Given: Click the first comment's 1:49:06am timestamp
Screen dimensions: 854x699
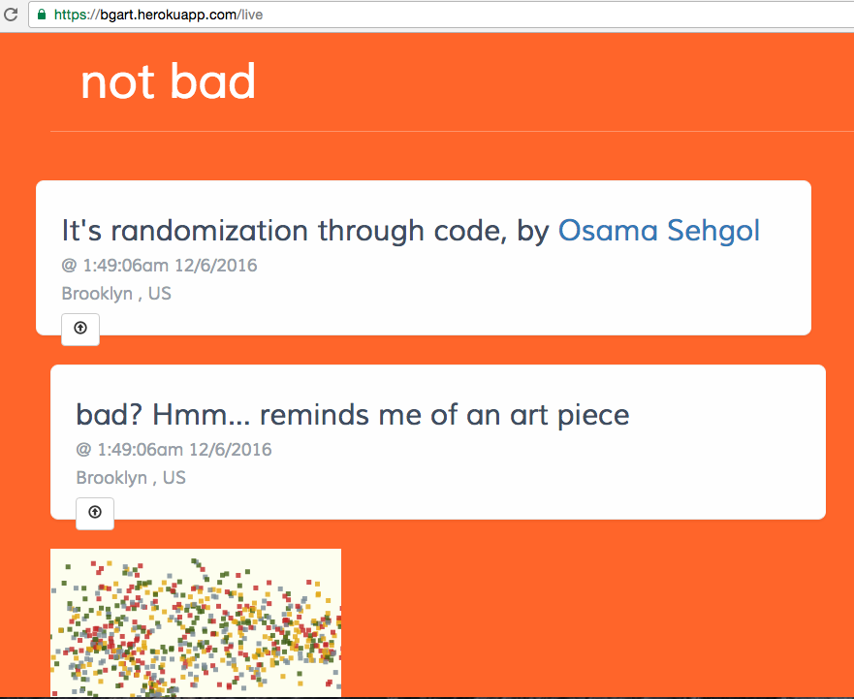Looking at the screenshot, I should click(x=160, y=266).
